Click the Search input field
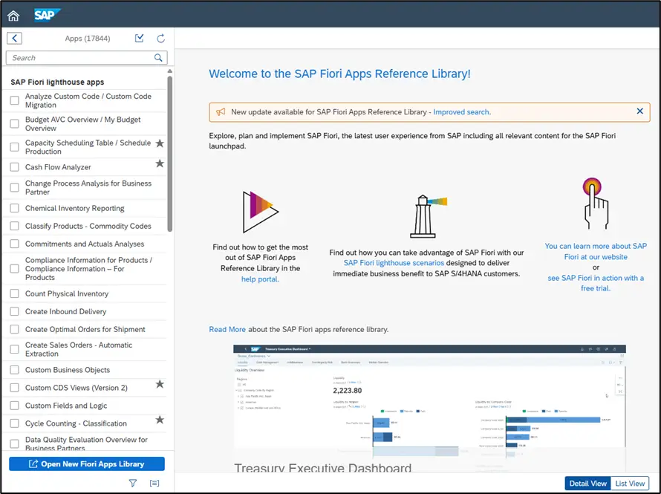This screenshot has height=494, width=661. pyautogui.click(x=78, y=58)
